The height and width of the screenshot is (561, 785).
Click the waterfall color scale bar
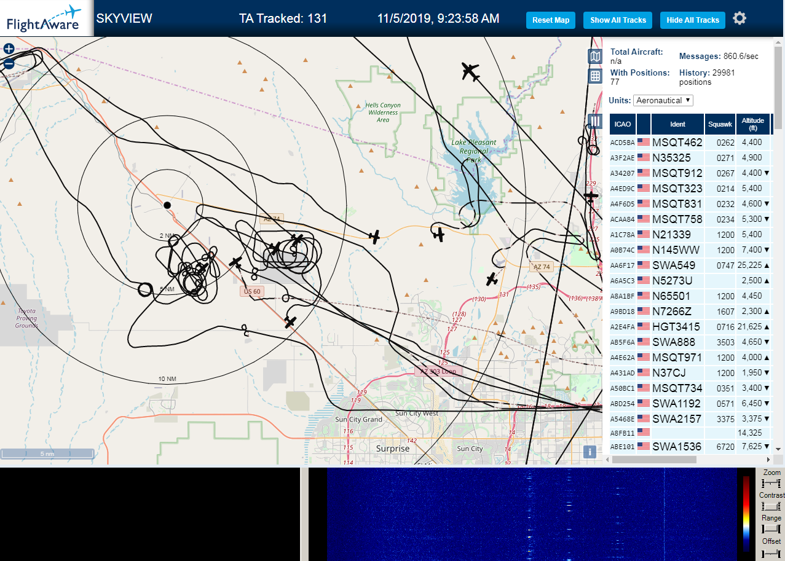(x=746, y=513)
